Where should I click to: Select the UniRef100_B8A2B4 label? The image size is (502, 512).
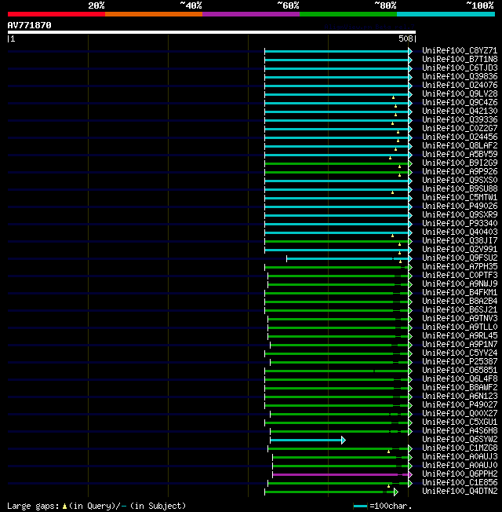[460, 302]
